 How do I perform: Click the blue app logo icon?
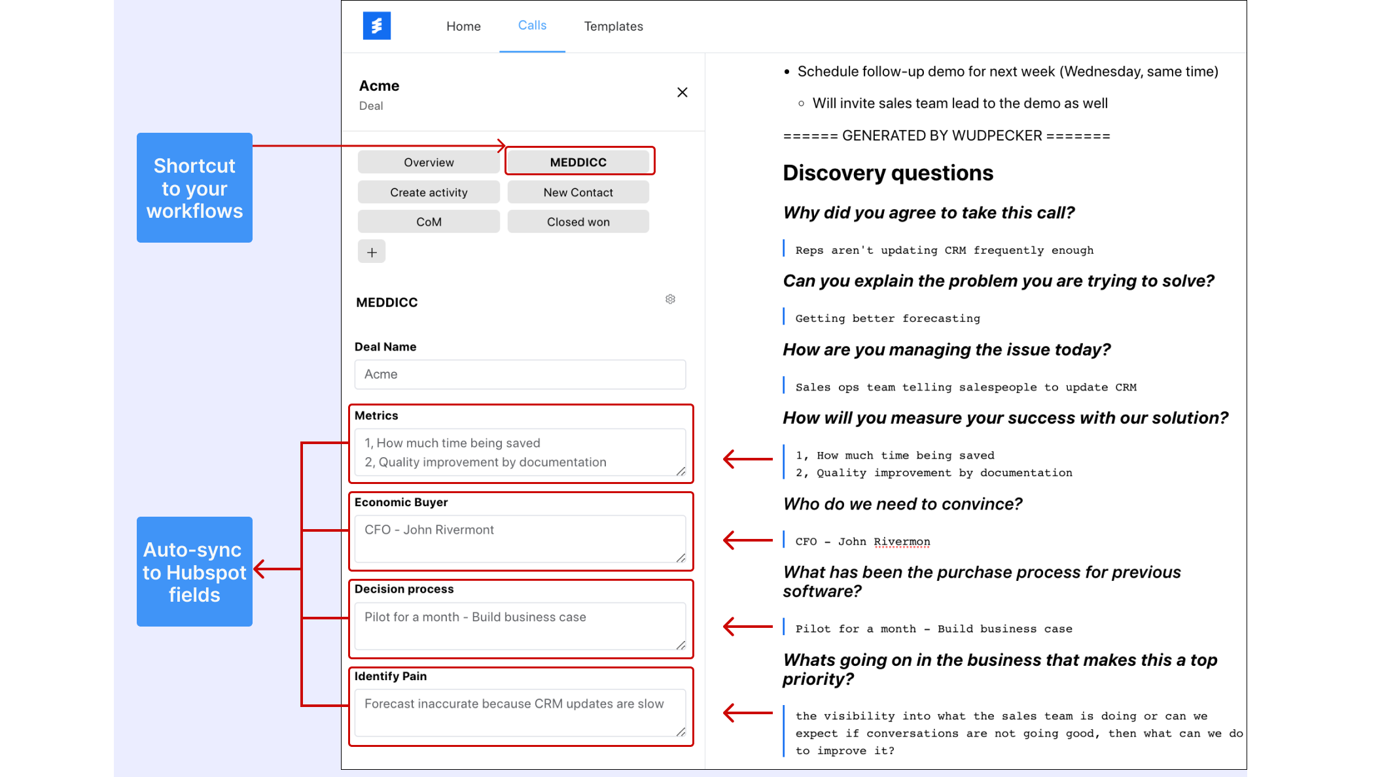tap(377, 26)
